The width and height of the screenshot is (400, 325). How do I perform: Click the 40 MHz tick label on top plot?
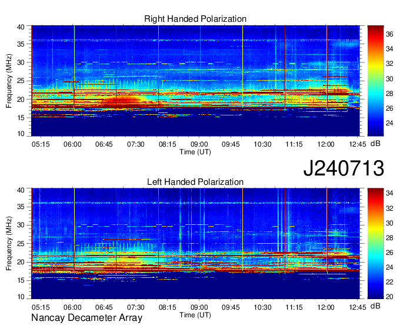[x=21, y=27]
